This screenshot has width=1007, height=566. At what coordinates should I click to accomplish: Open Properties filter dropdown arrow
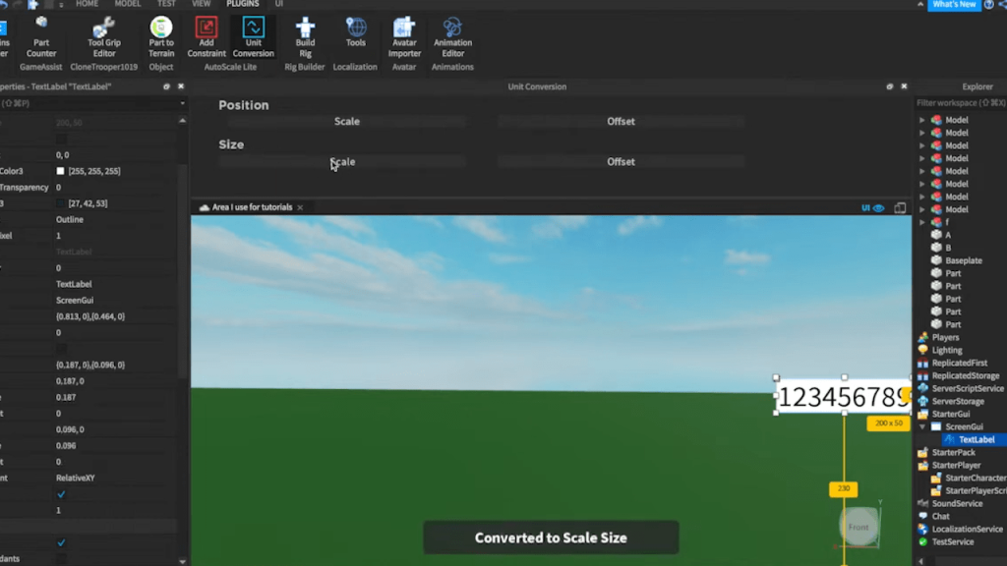[182, 103]
